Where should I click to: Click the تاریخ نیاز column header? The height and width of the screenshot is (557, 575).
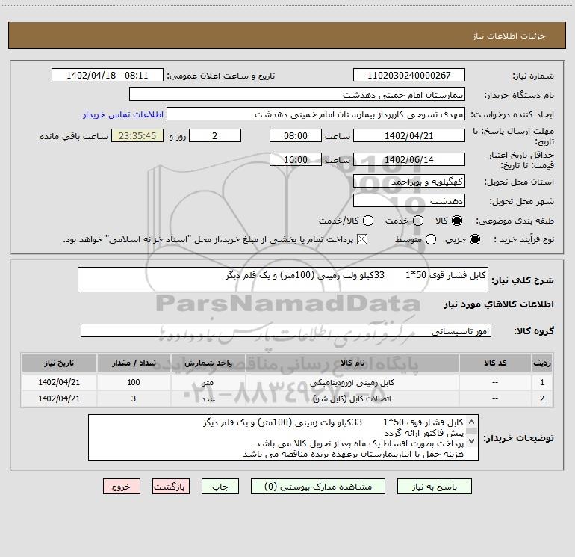coord(59,363)
